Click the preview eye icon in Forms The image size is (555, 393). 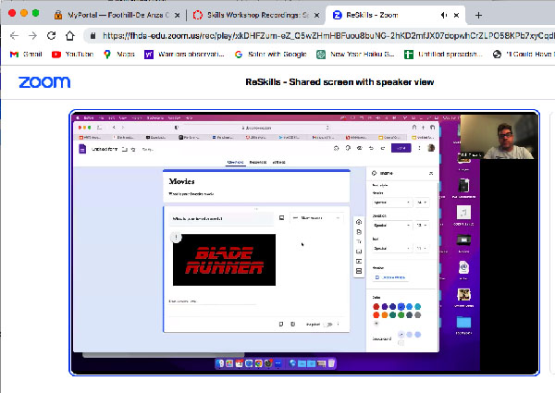pos(360,148)
